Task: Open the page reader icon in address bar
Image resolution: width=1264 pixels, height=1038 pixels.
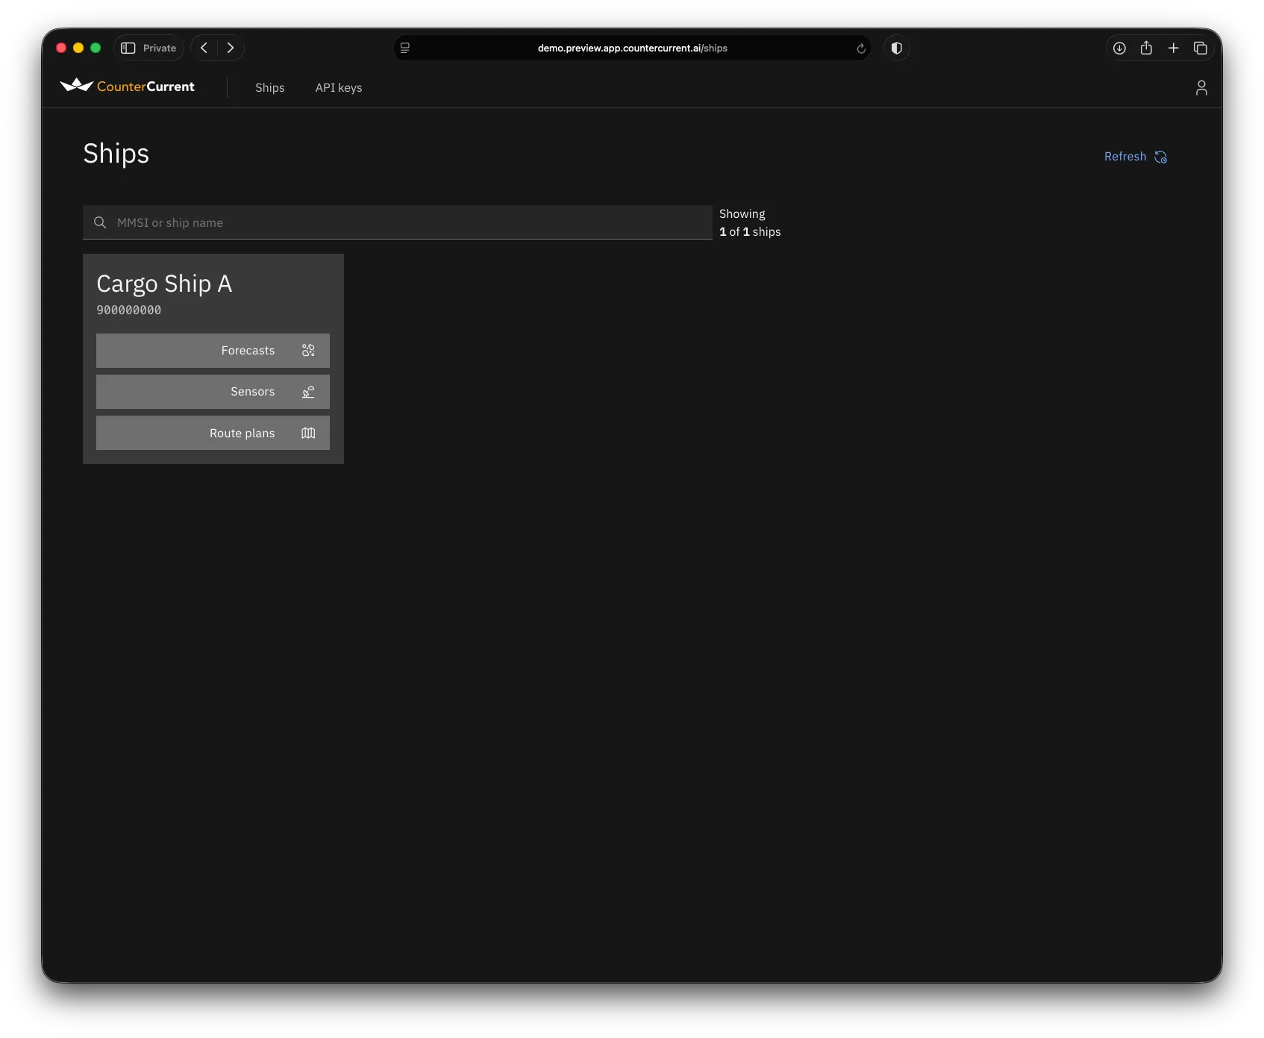Action: 405,48
